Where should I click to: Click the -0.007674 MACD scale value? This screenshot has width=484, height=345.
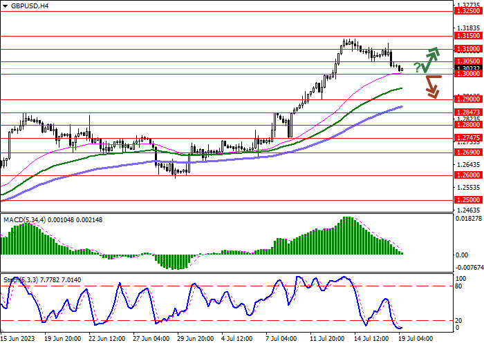469,268
